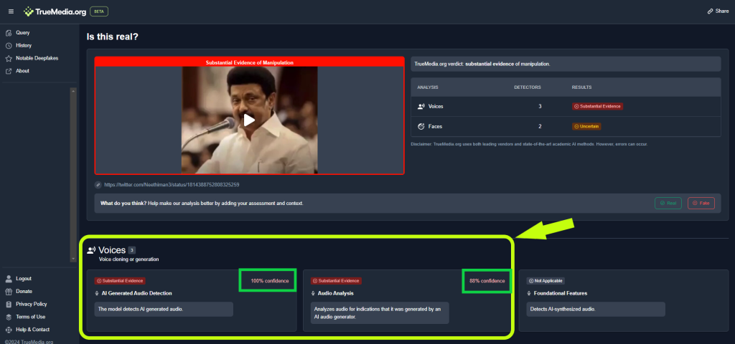Viewport: 735px width, 344px height.
Task: Click the Uncertain result badge for Faces
Action: coord(586,126)
